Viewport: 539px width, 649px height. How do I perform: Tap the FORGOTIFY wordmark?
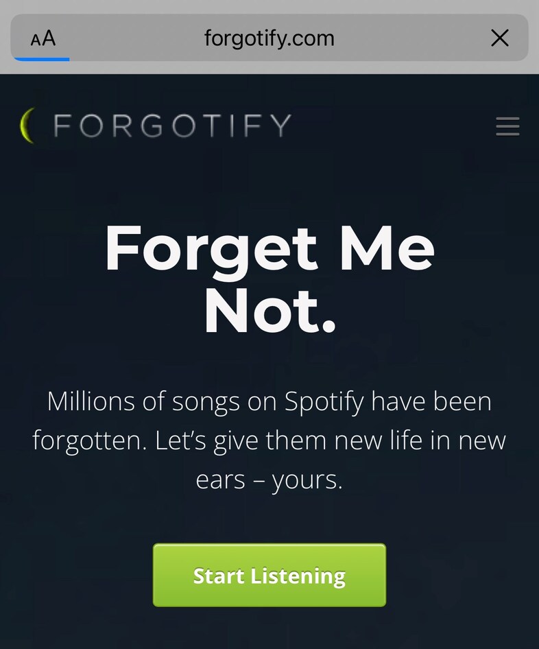[172, 126]
